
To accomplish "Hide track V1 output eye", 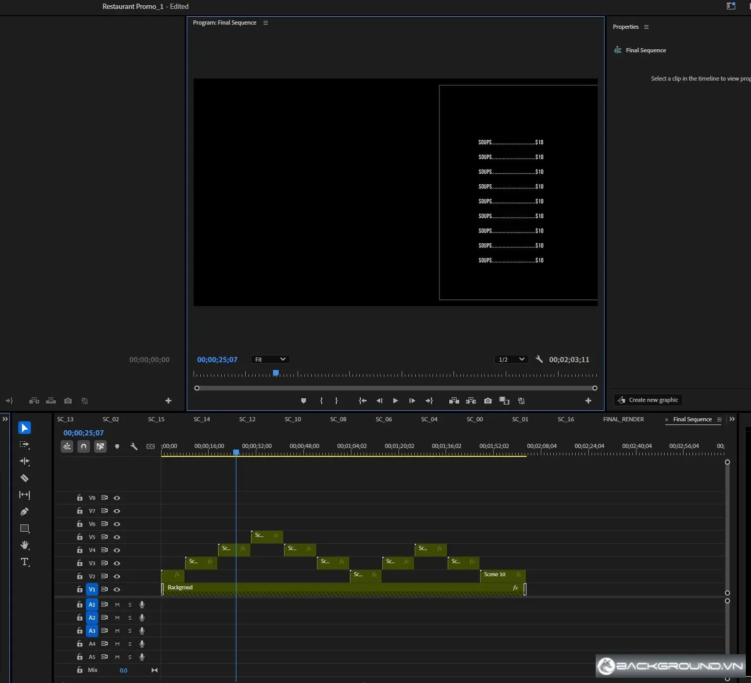I will 117,589.
